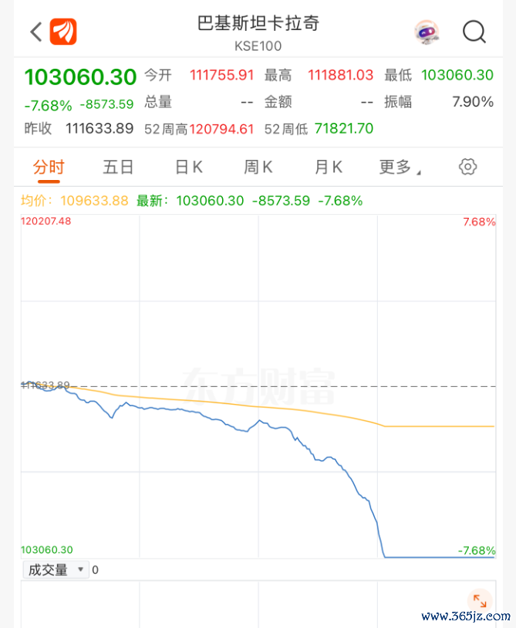Switch to the 日K daily candlestick tab
The image size is (516, 628).
pyautogui.click(x=187, y=167)
